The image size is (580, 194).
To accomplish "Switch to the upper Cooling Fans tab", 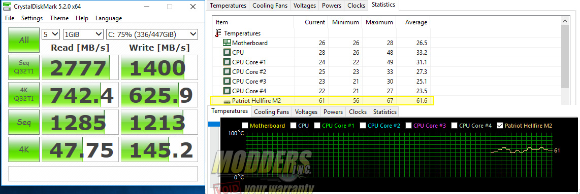I will (x=270, y=6).
